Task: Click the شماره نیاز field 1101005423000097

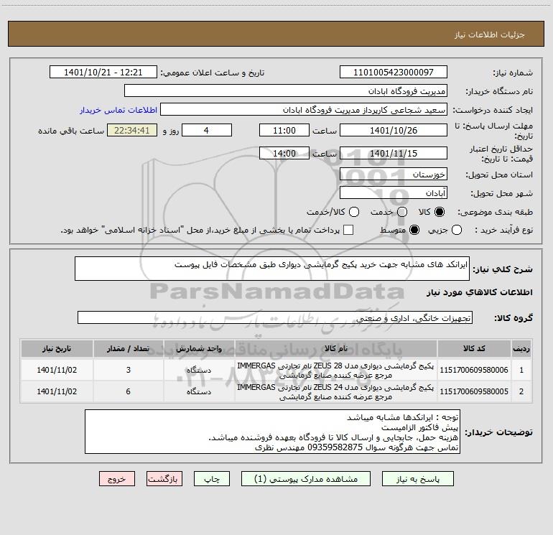Action: 394,72
